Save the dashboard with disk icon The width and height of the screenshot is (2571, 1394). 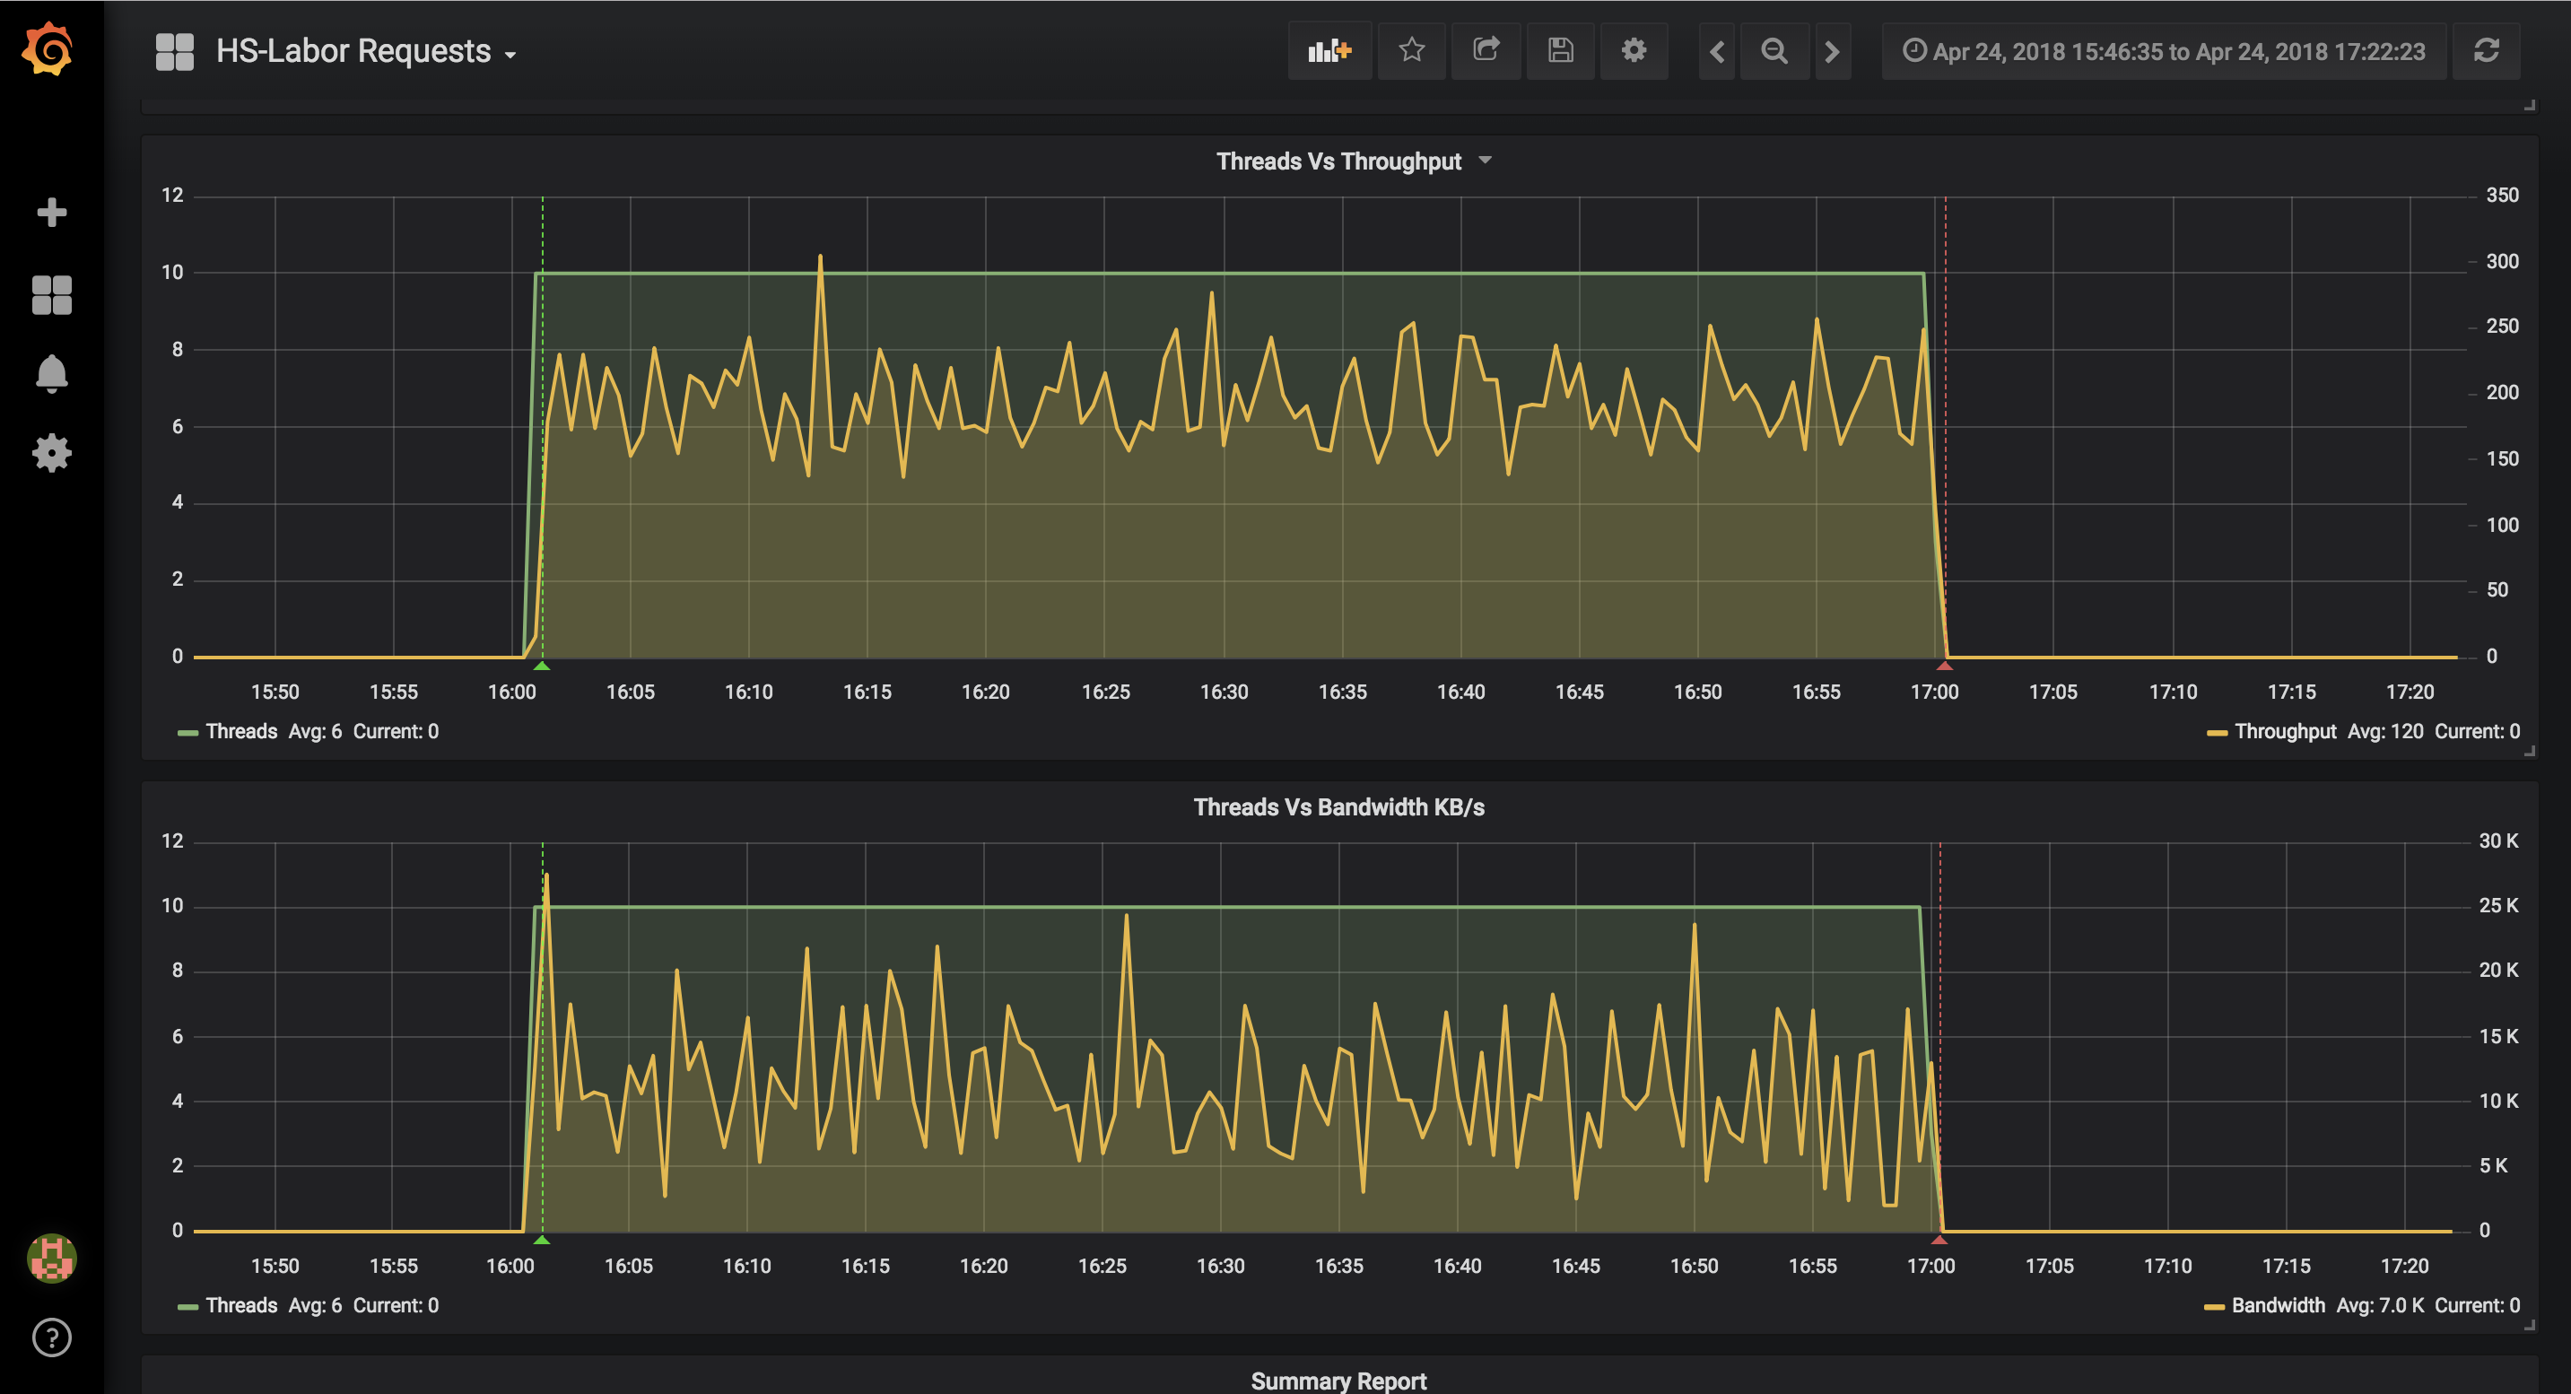click(x=1560, y=51)
